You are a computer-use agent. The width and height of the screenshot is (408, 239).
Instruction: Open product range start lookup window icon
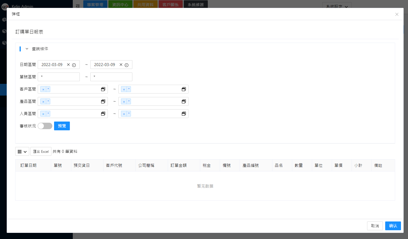(x=103, y=101)
